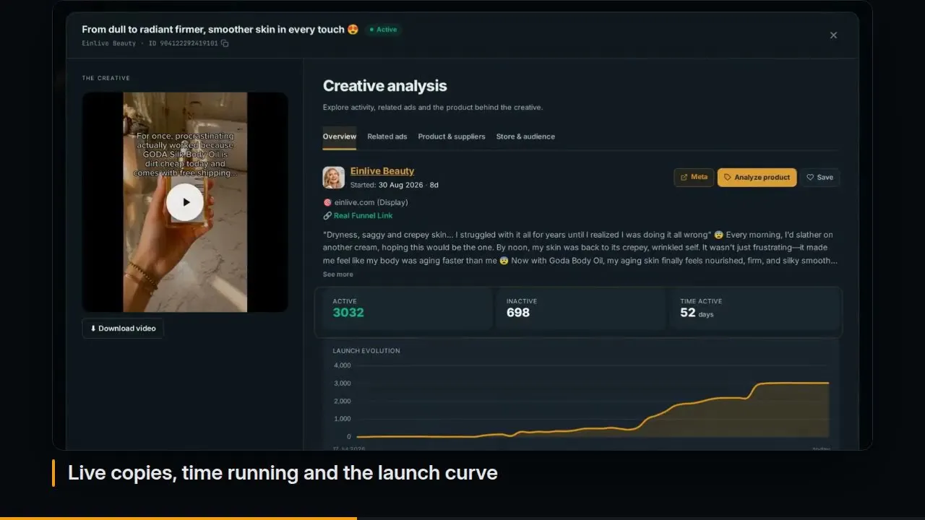
Task: Click the Einlive Beauty avatar image
Action: coord(334,178)
